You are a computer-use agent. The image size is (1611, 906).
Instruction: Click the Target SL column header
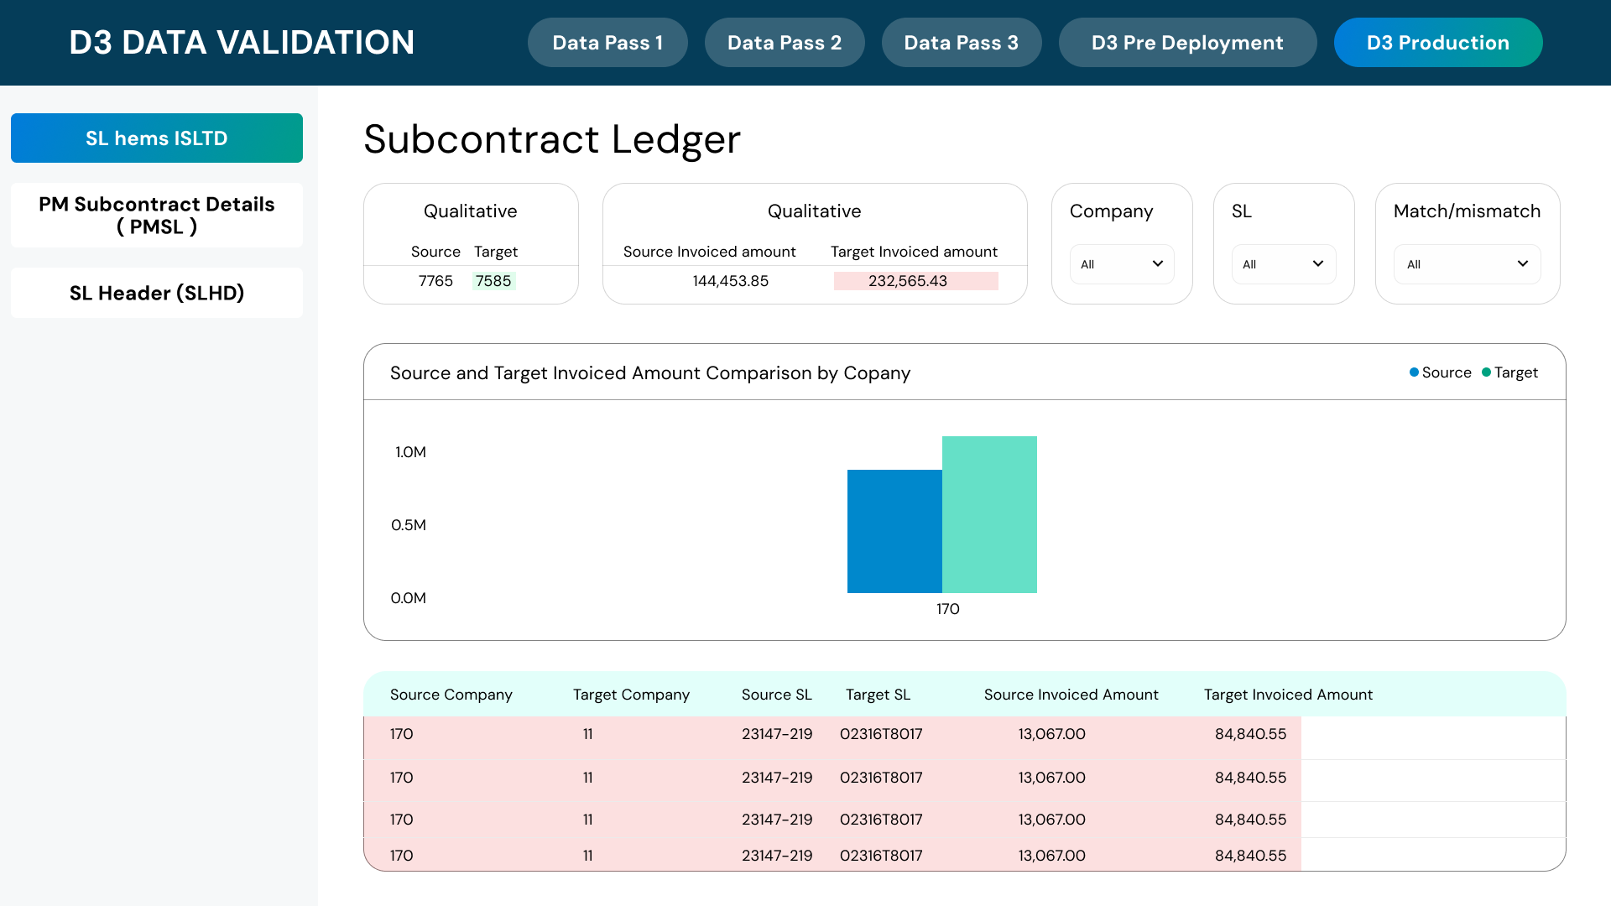(x=878, y=695)
